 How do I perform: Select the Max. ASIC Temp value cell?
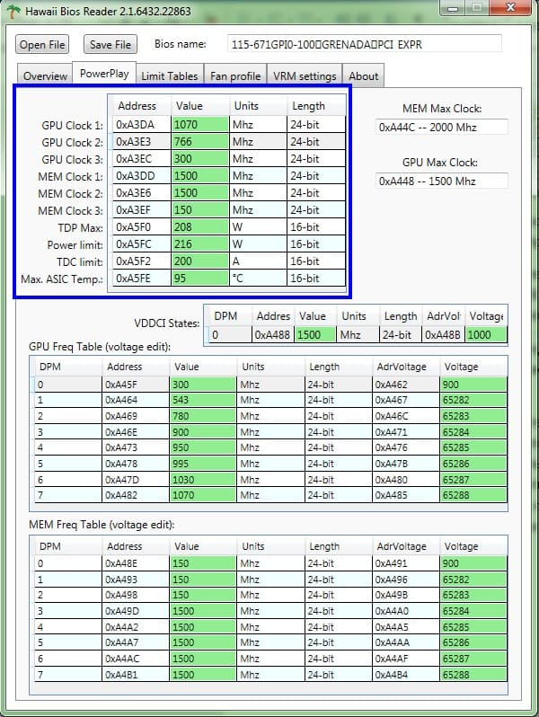[x=199, y=279]
